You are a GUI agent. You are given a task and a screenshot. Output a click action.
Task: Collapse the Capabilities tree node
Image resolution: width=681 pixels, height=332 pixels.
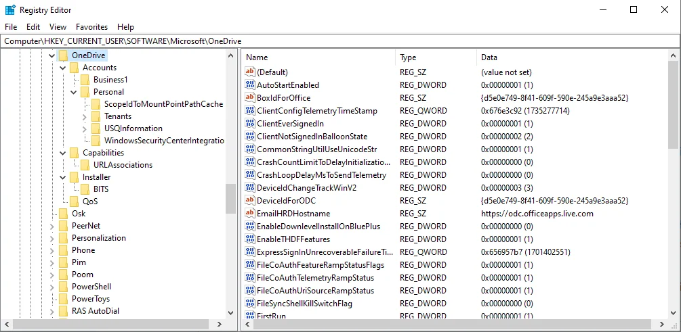(x=63, y=153)
